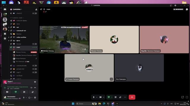Screen dimensions: 190x106
Task: Select the Кос Каморра participant tile
Action: 139,68
